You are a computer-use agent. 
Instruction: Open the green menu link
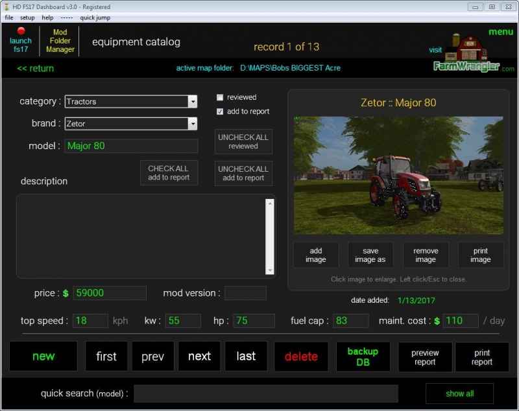coord(500,32)
